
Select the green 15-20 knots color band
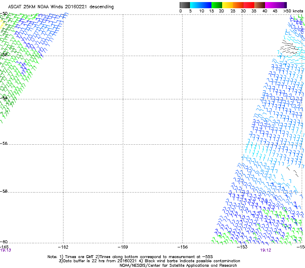217,5
